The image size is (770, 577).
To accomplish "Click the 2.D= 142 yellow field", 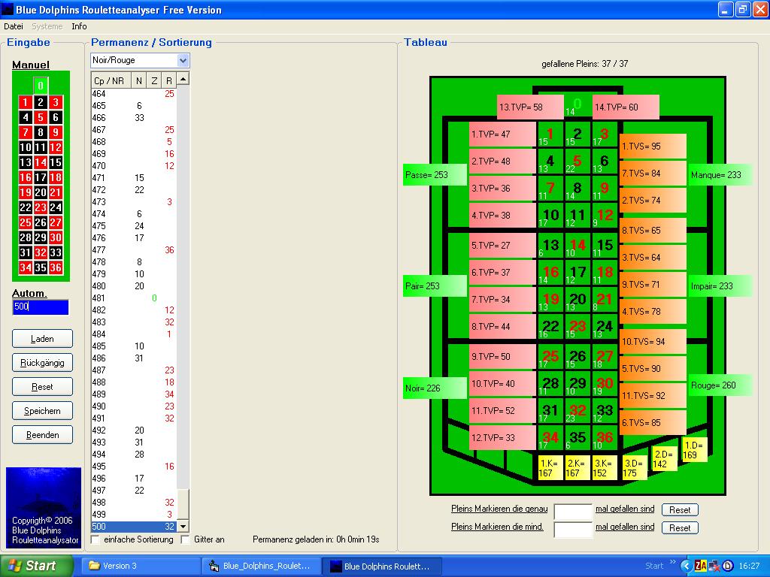I will point(665,459).
